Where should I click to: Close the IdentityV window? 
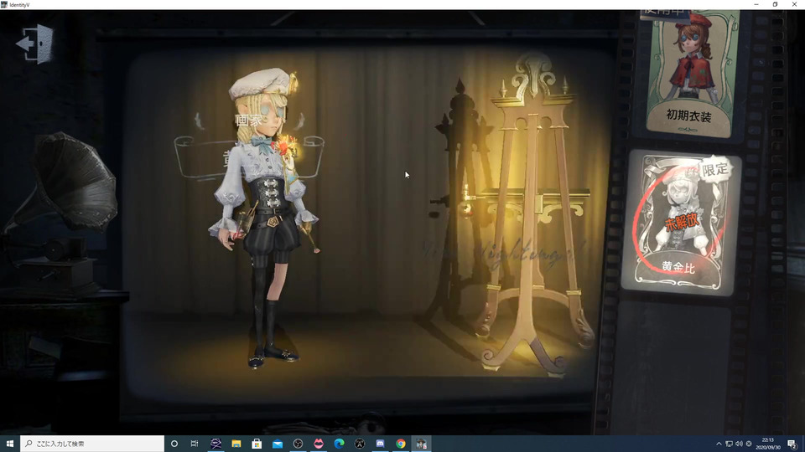click(x=795, y=5)
